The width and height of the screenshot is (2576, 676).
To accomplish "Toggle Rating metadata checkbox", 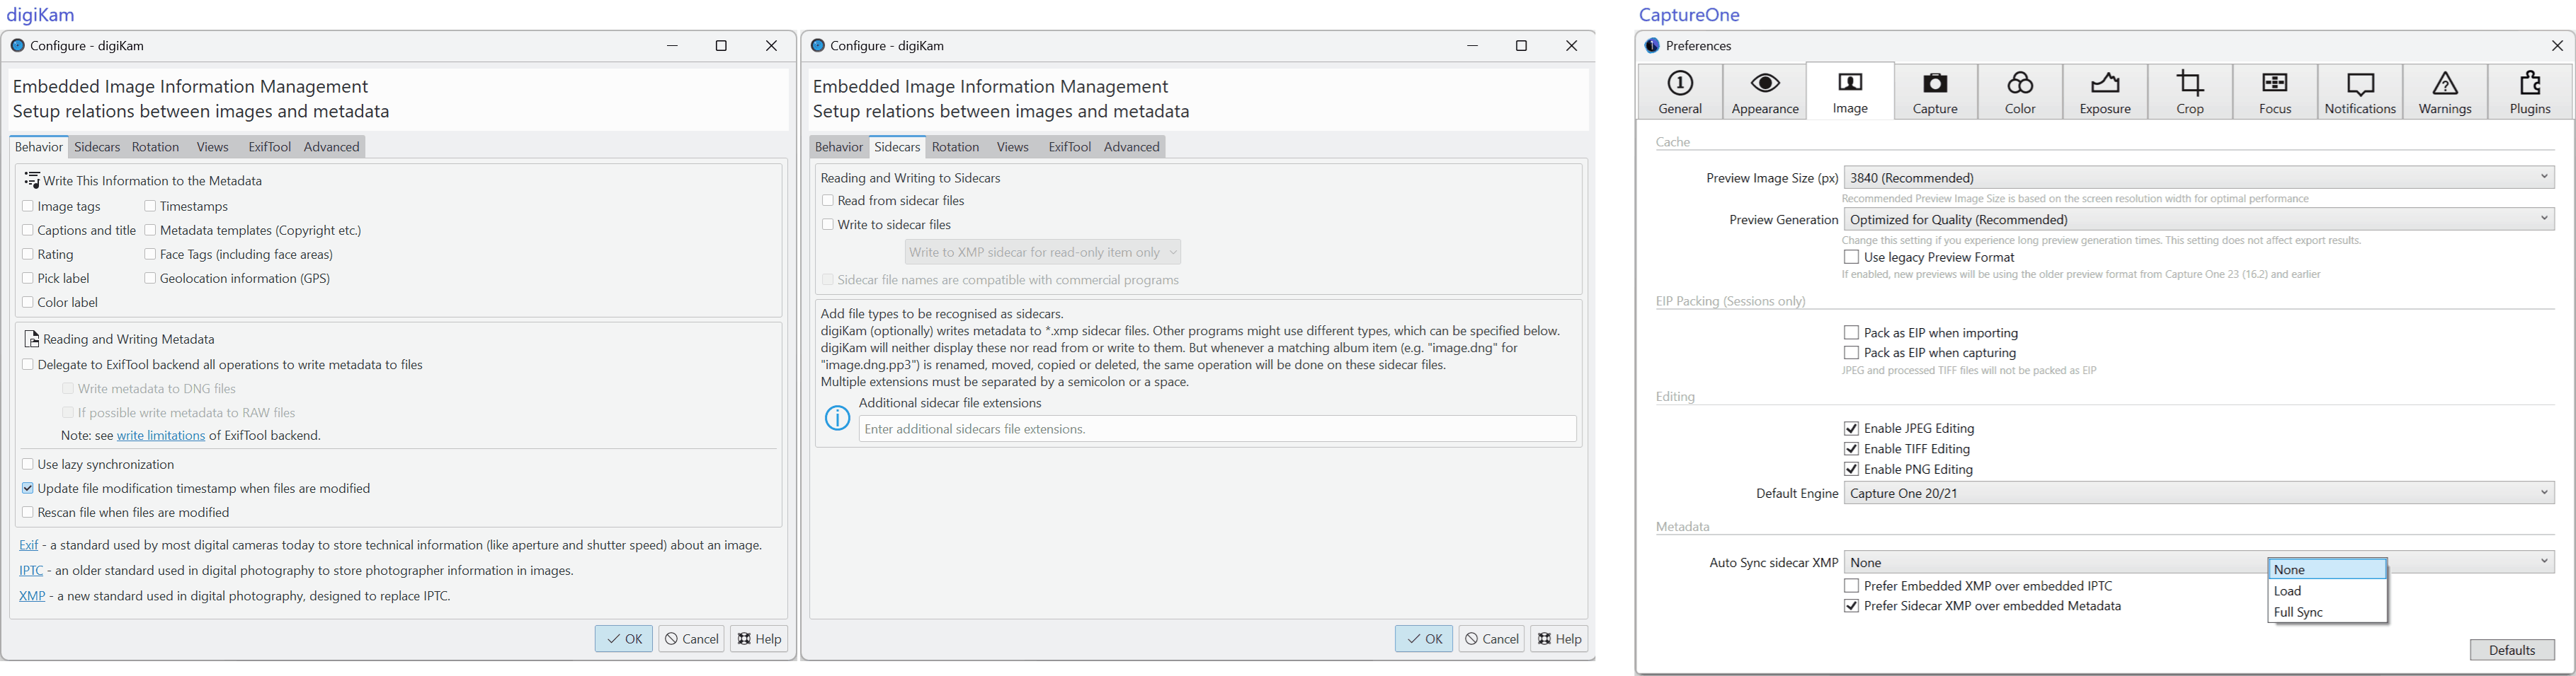I will 28,255.
